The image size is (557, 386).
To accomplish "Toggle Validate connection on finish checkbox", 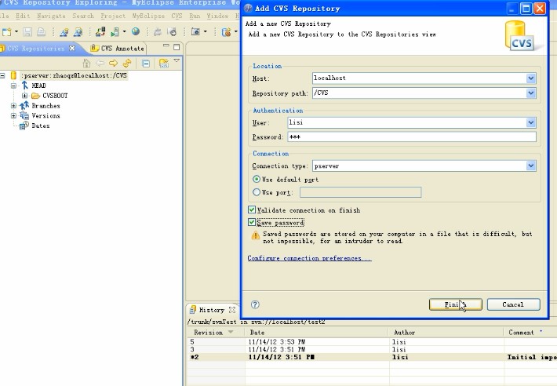I will pyautogui.click(x=252, y=209).
